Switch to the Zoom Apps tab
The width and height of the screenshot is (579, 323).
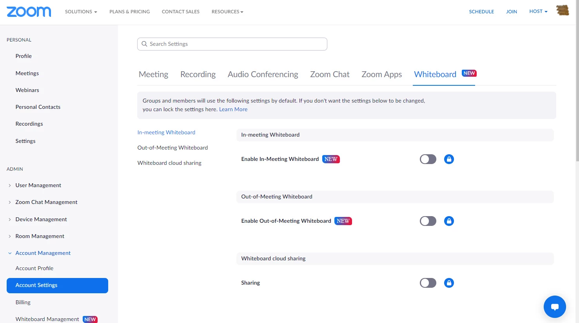381,74
